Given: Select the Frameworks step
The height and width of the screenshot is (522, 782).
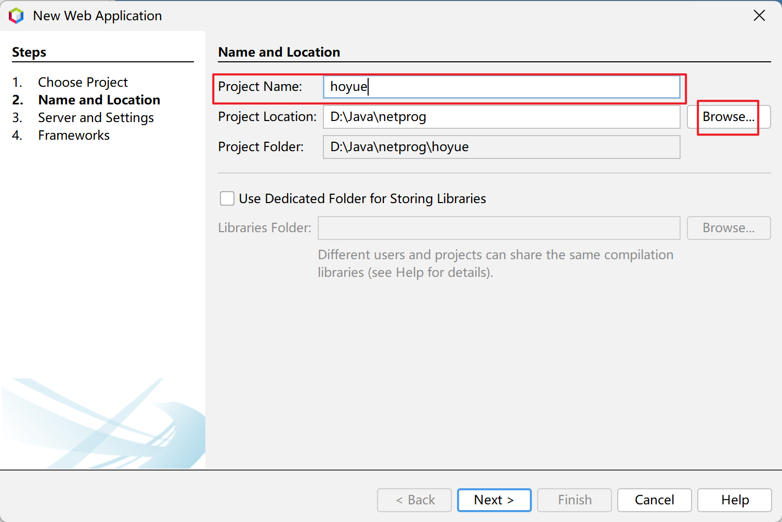Looking at the screenshot, I should click(74, 135).
